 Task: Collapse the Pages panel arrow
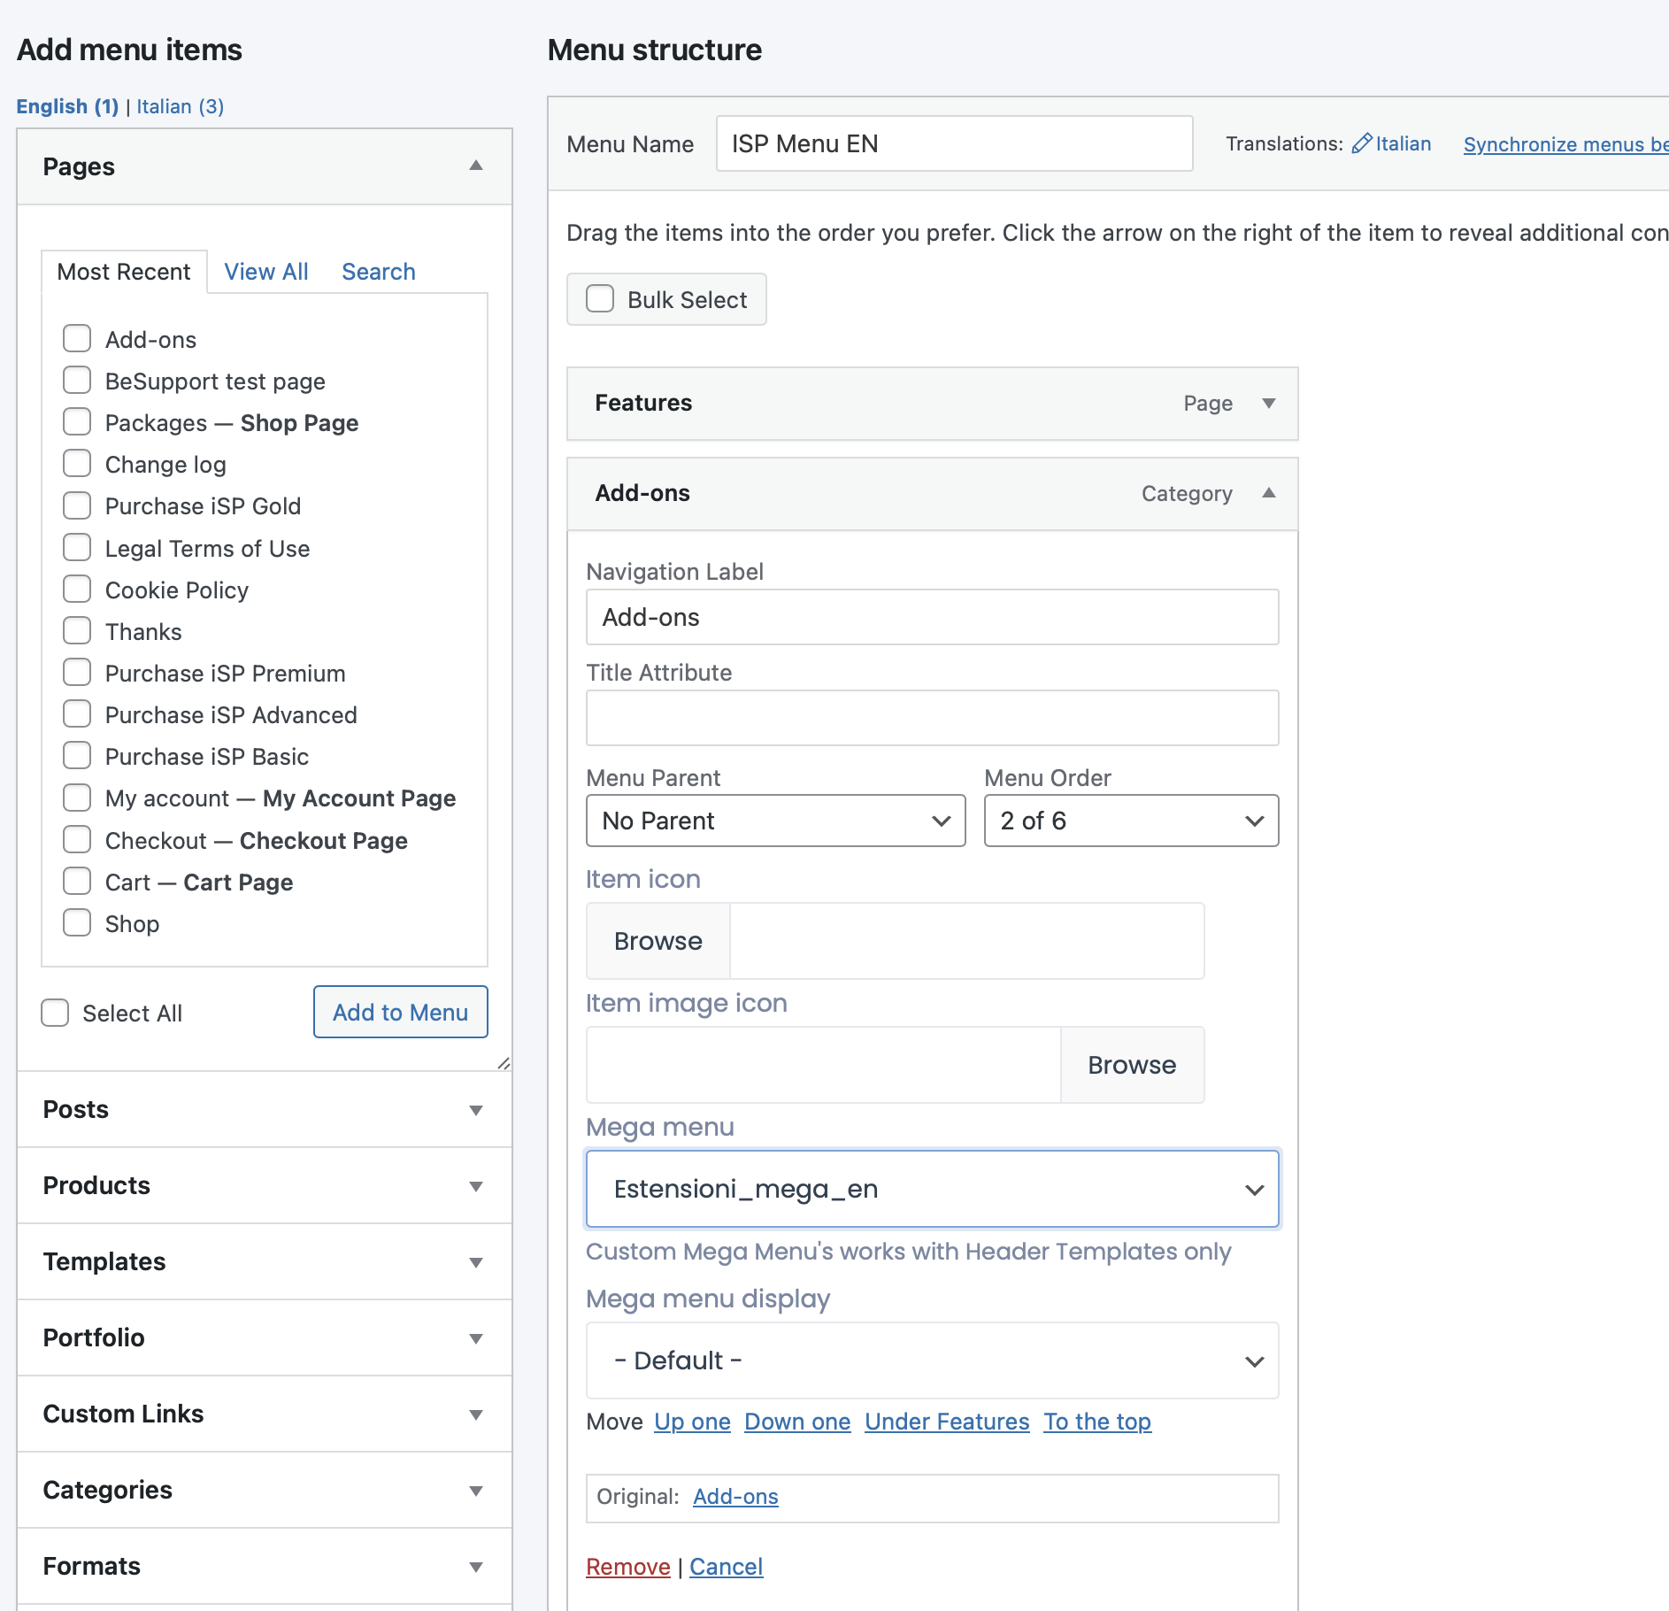click(x=476, y=166)
